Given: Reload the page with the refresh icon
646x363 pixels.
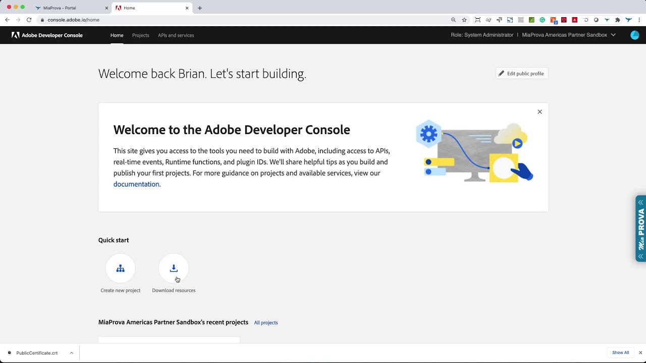Looking at the screenshot, I should click(29, 20).
